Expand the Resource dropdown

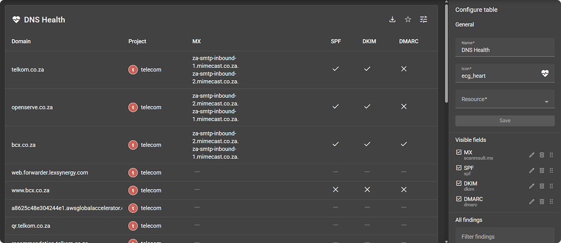546,102
